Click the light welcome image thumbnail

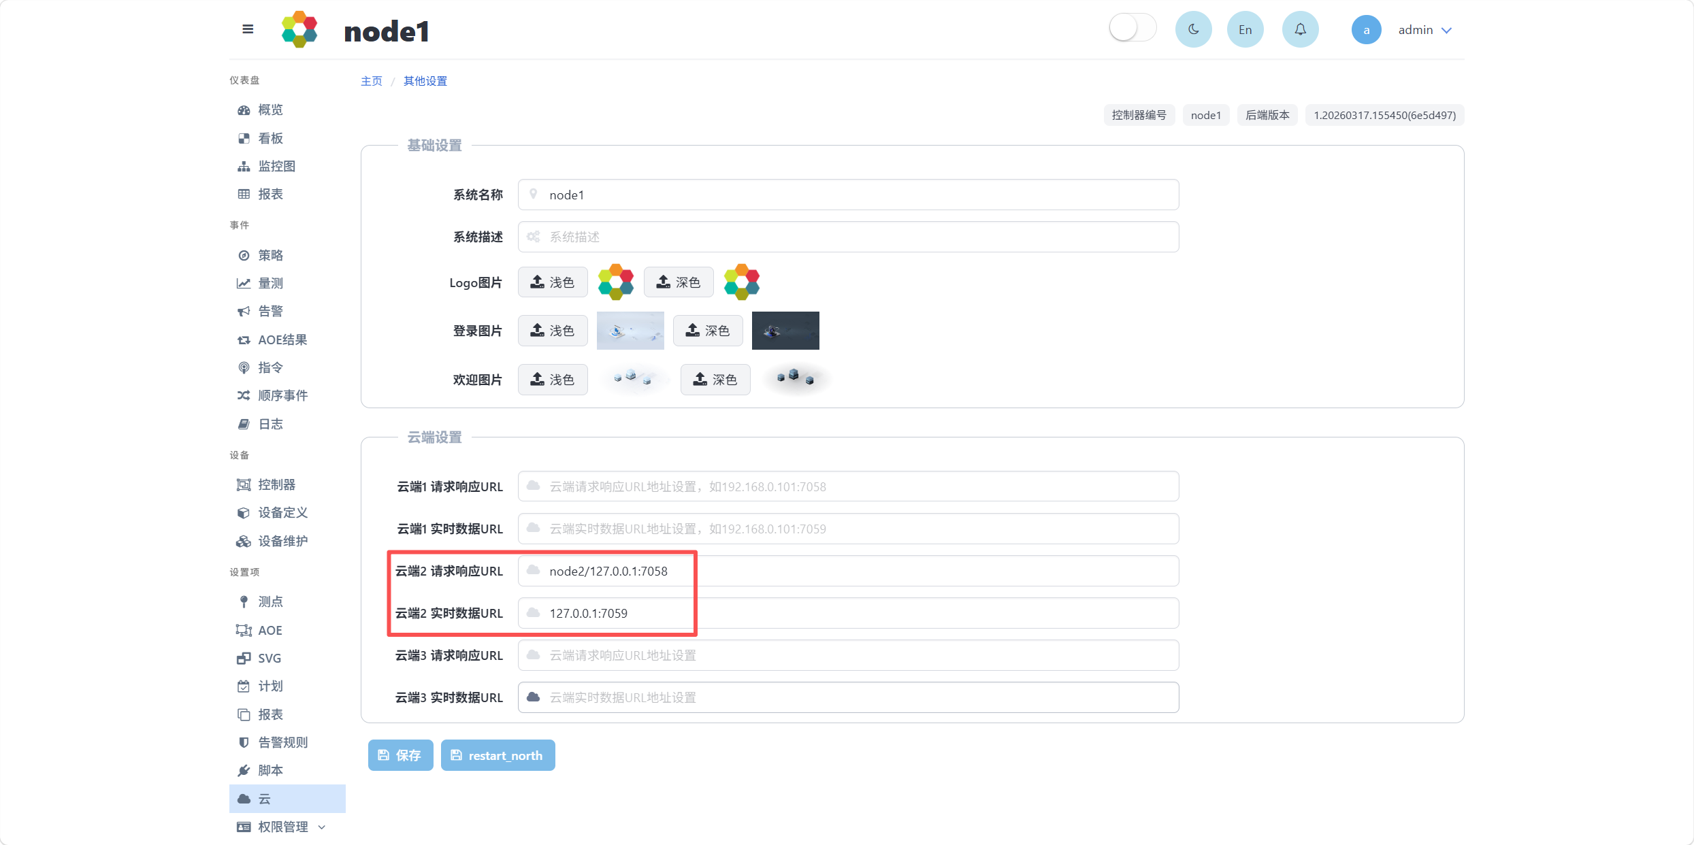click(x=634, y=378)
